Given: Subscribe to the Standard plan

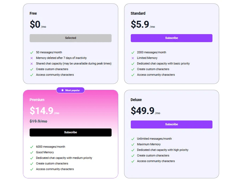Looking at the screenshot, I should 171,38.
